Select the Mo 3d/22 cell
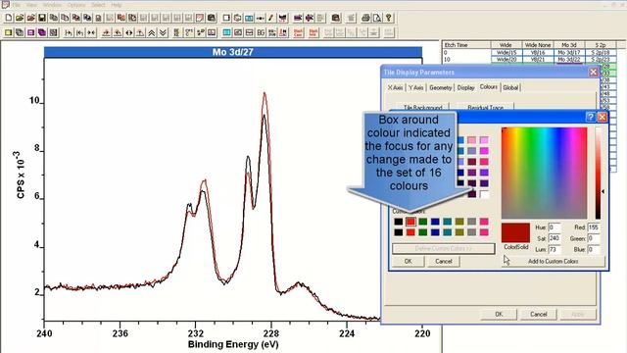This screenshot has width=627, height=353. coord(569,59)
